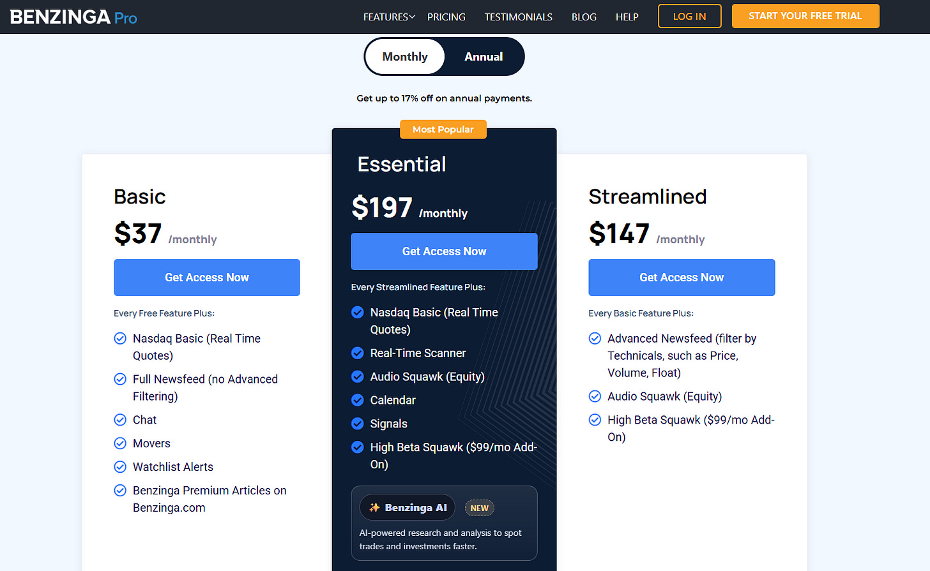Image resolution: width=930 pixels, height=571 pixels.
Task: Click checkmark icon beside Watchlist Alerts
Action: click(x=120, y=467)
